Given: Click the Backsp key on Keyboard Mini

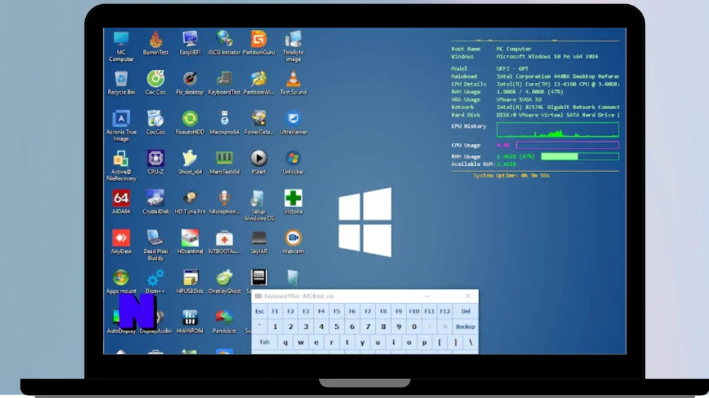Looking at the screenshot, I should click(466, 327).
